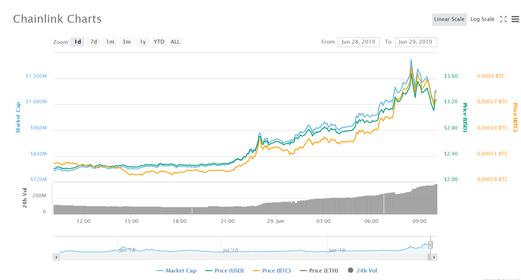Screen dimensions: 521x280
Task: Toggle Price (BTC) series in legend
Action: [x=271, y=271]
